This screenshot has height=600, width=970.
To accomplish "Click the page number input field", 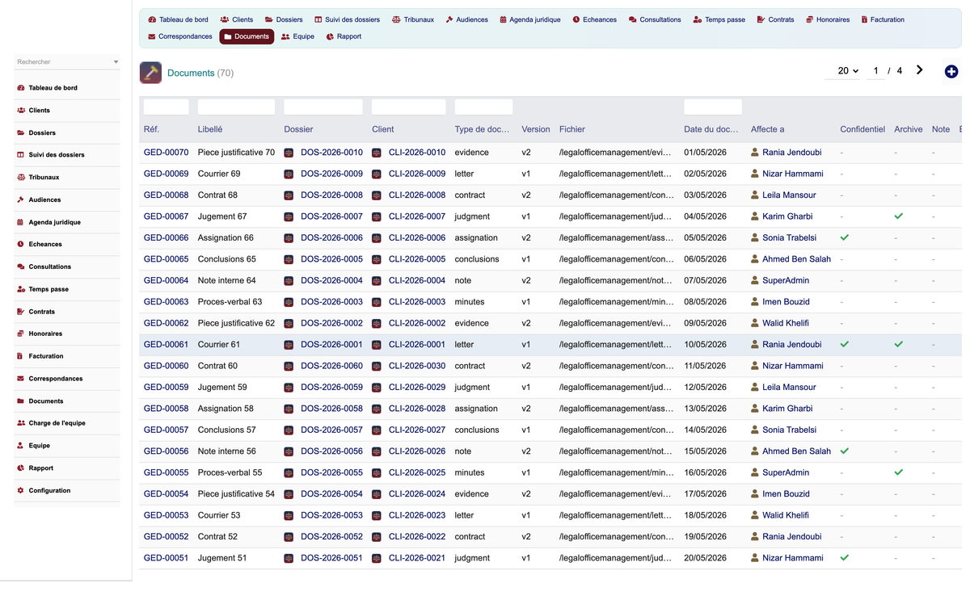I will [x=875, y=71].
